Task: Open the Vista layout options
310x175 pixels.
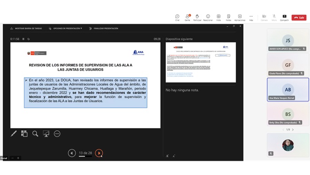Action: [218, 18]
